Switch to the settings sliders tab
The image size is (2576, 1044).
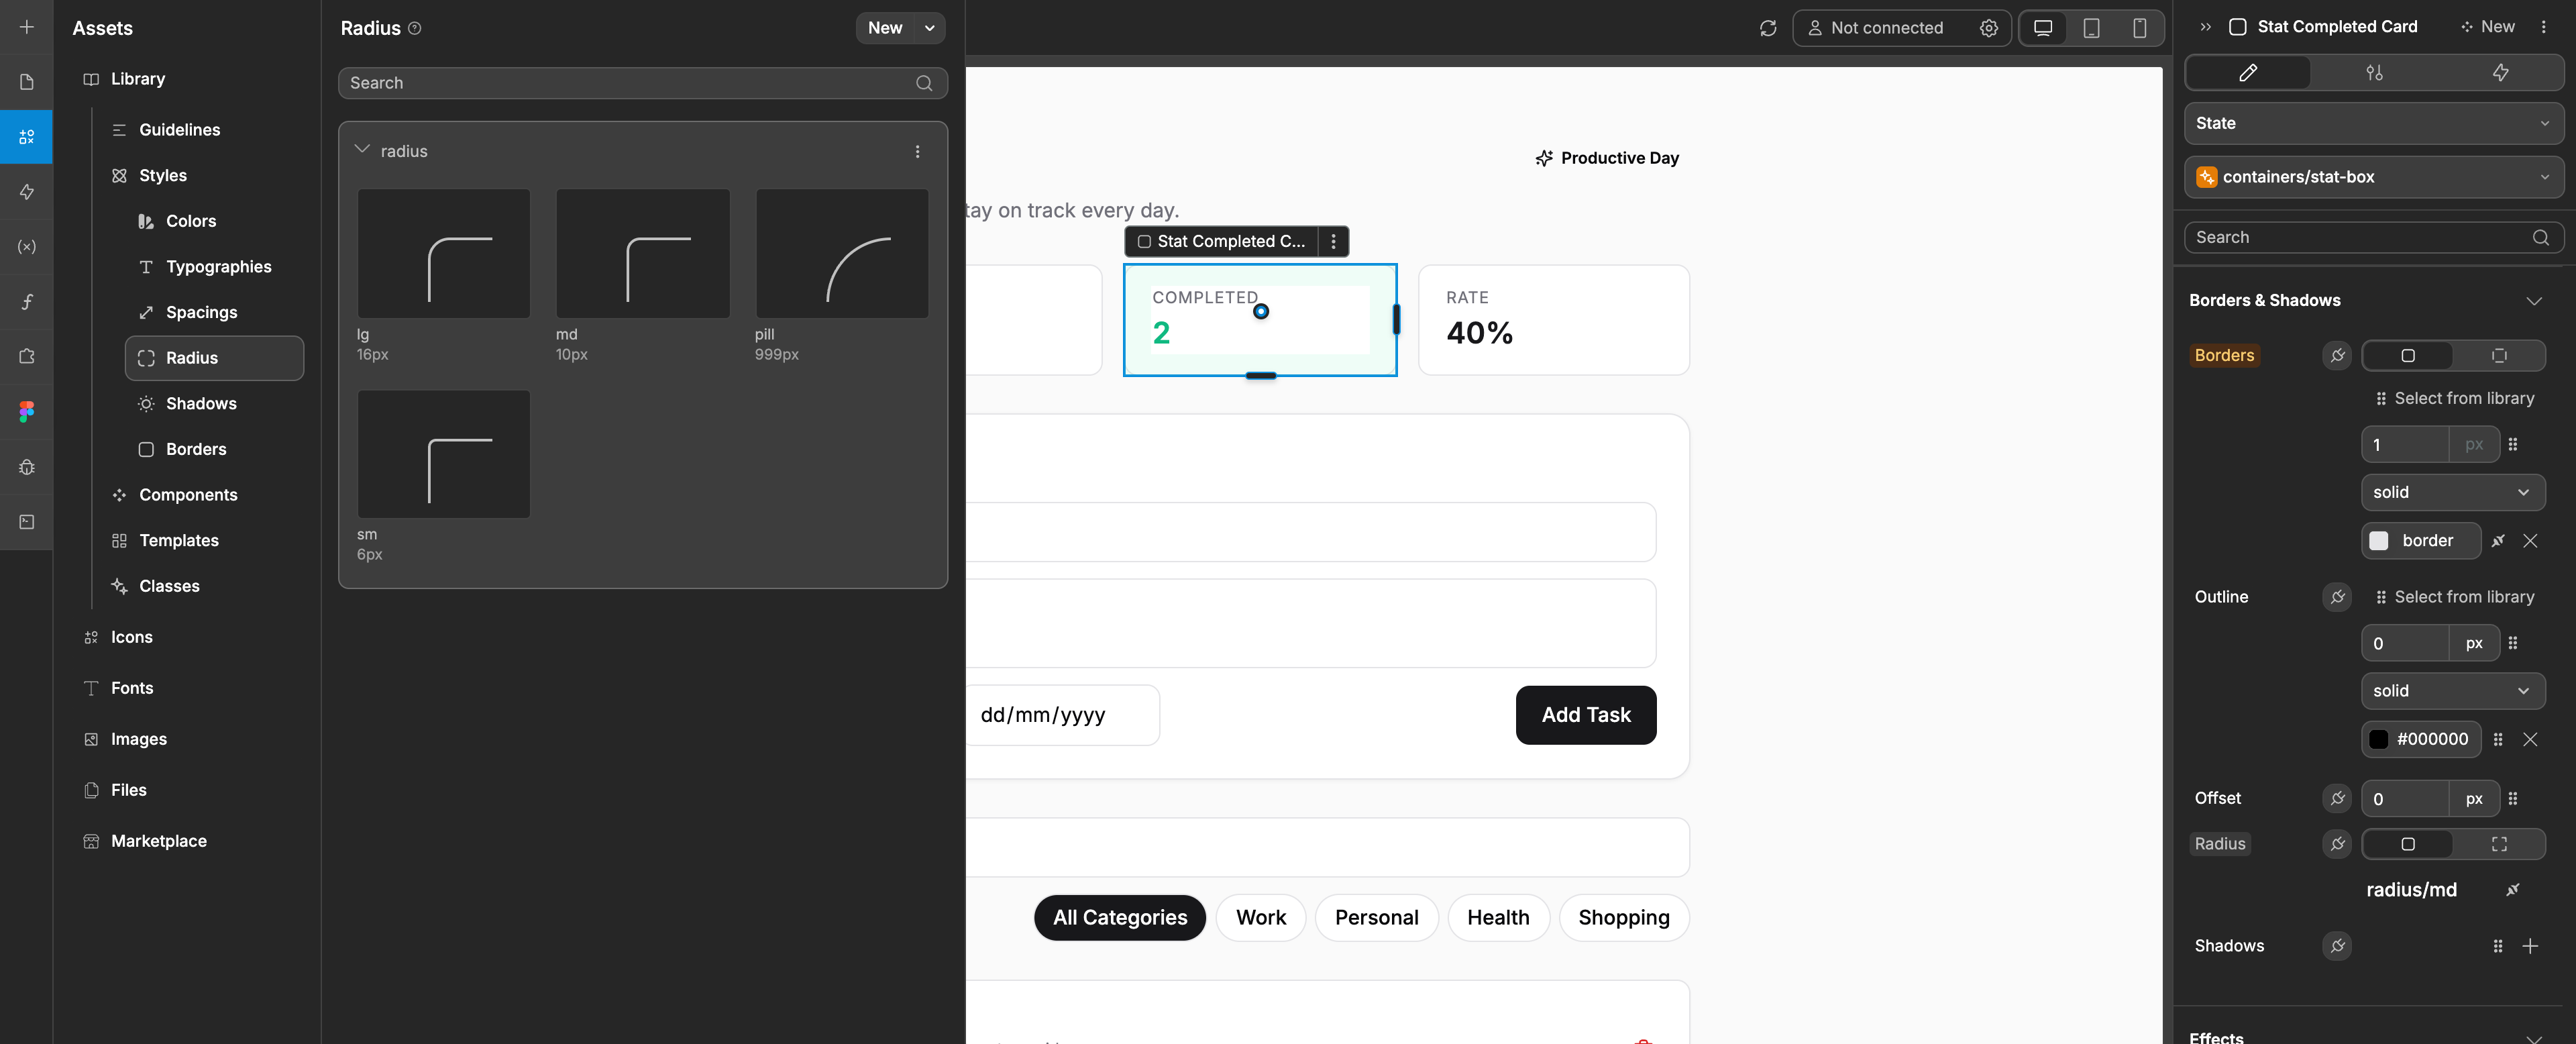(x=2374, y=72)
